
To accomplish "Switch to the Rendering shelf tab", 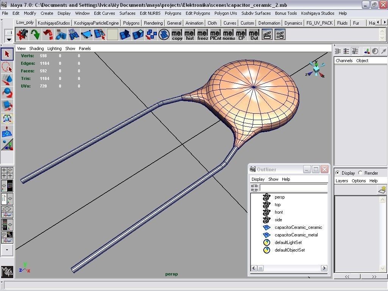I will [x=153, y=23].
